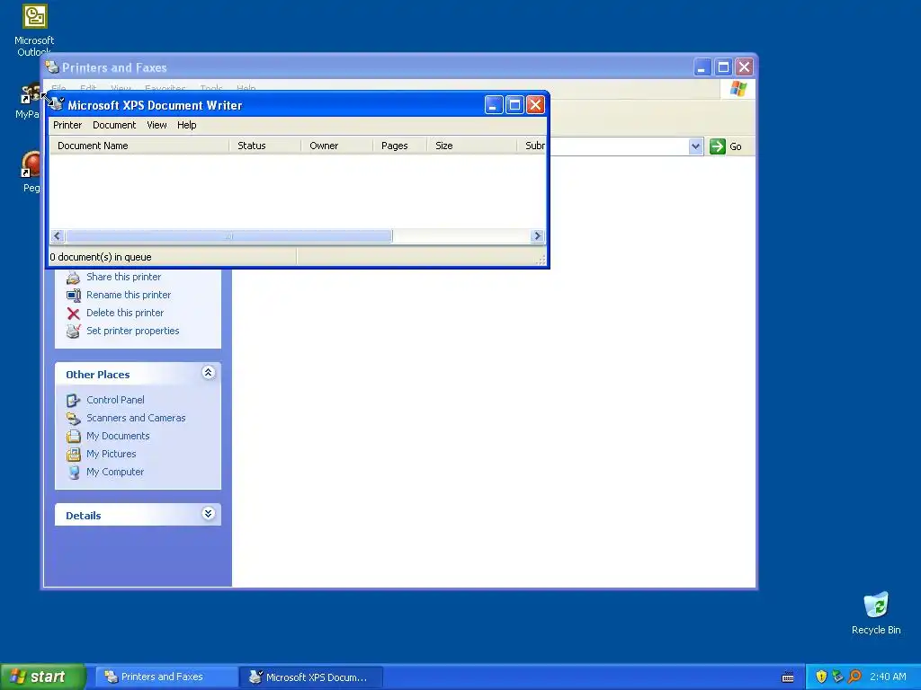Open the Start menu
Image resolution: width=921 pixels, height=690 pixels.
coord(42,677)
